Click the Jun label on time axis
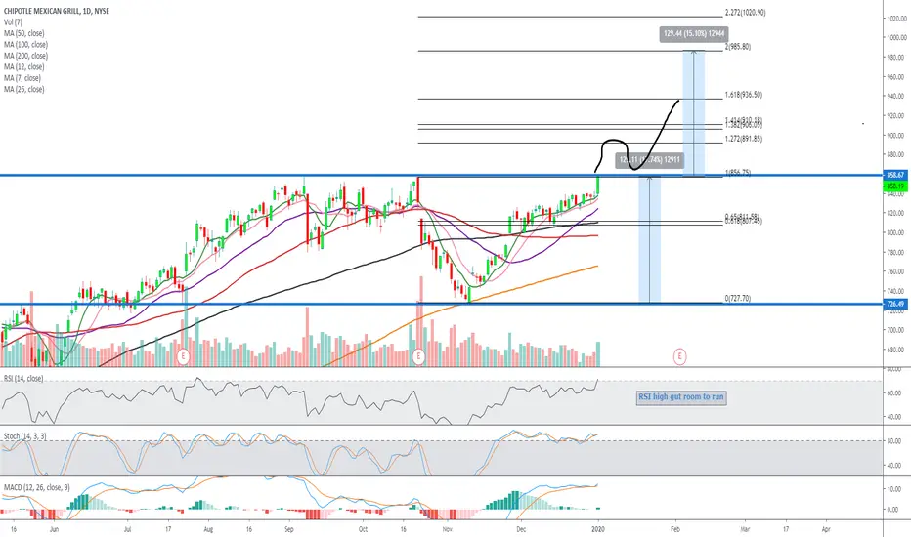 coord(54,529)
